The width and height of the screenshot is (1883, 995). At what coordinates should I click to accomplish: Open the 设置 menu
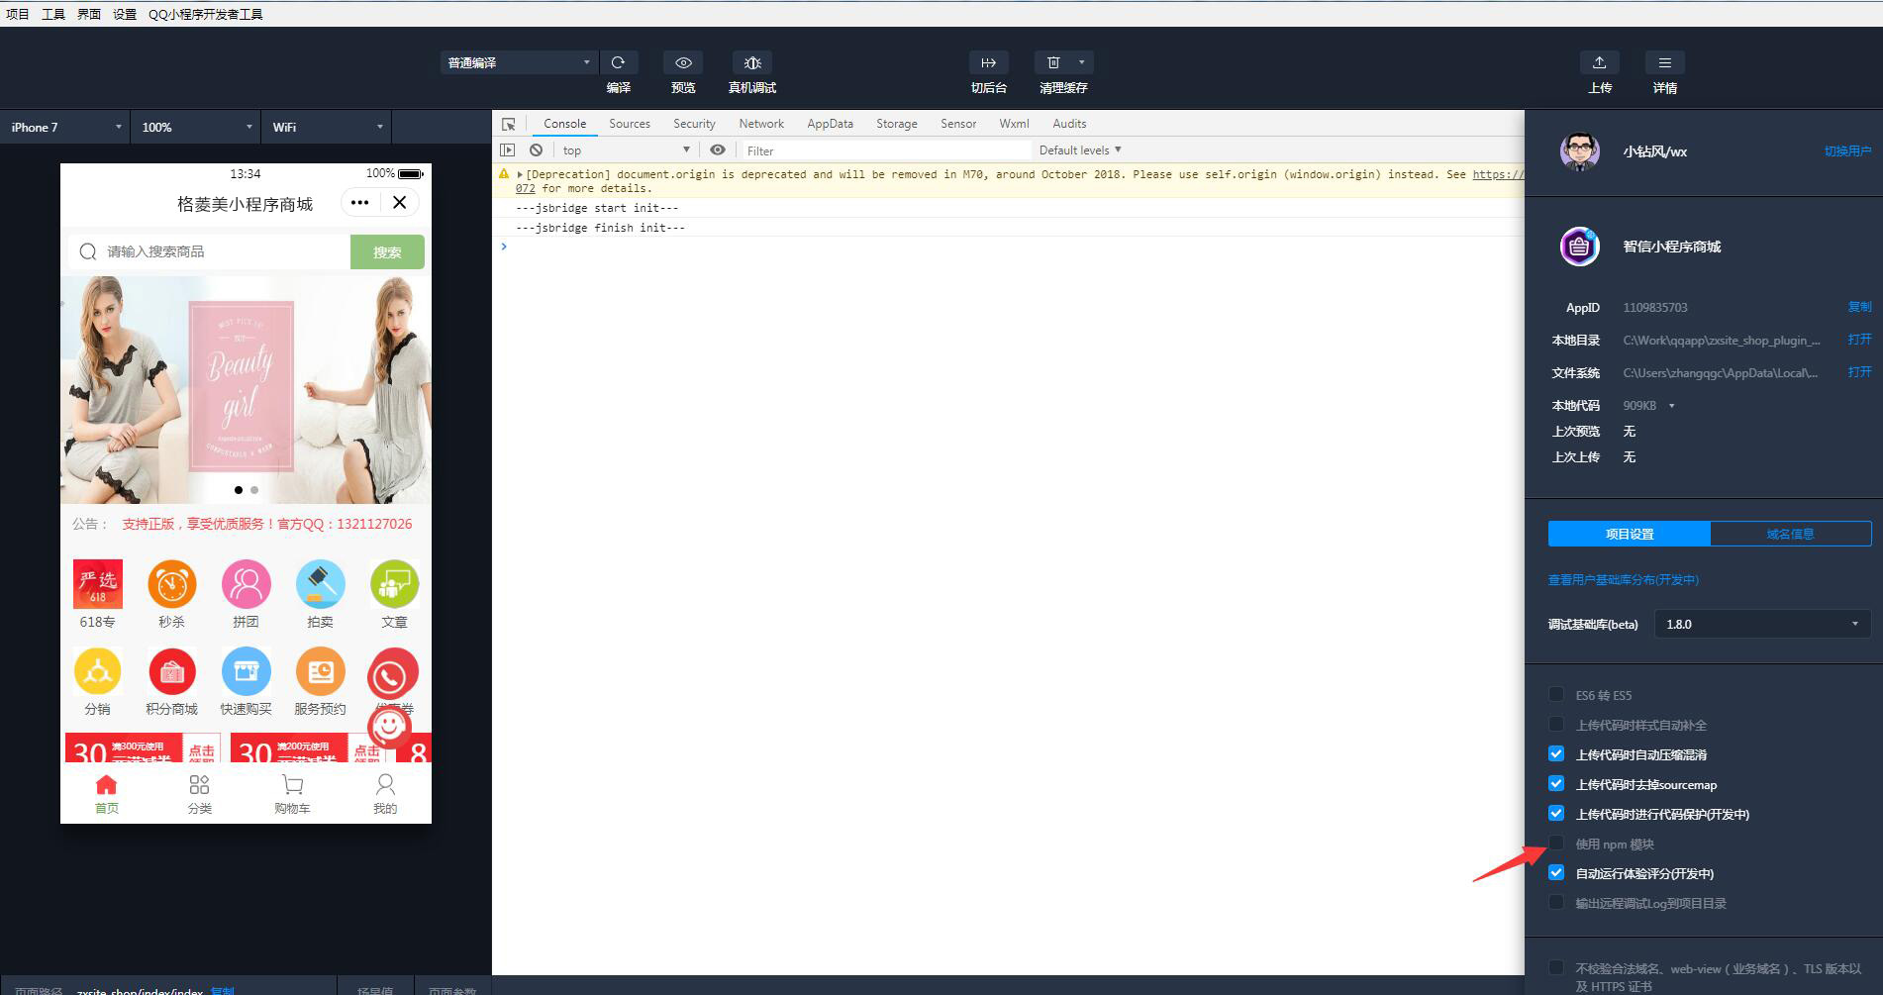(125, 14)
